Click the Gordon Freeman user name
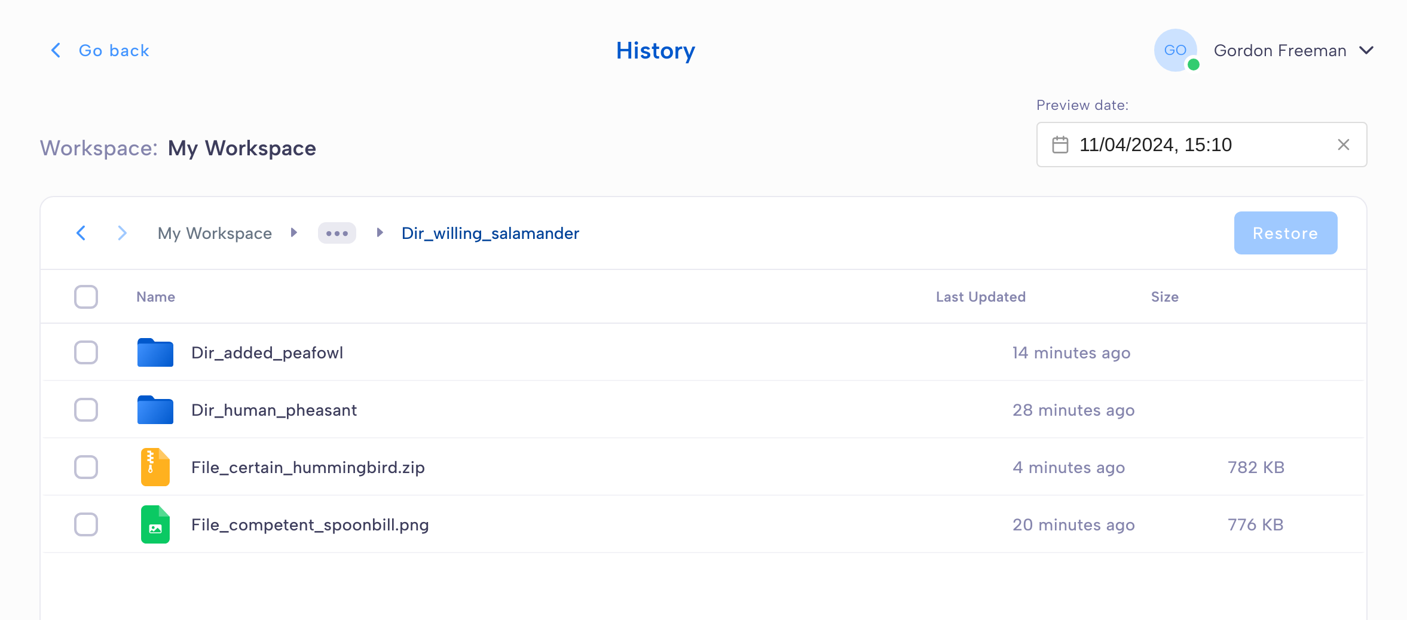 coord(1280,51)
